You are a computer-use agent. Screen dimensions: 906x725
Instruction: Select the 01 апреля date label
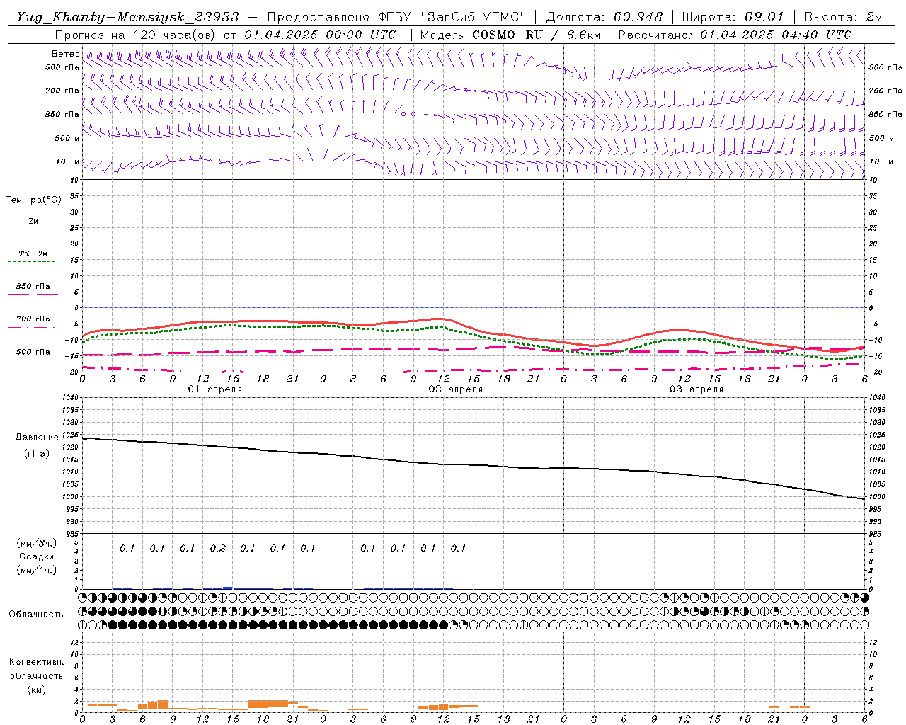[214, 389]
